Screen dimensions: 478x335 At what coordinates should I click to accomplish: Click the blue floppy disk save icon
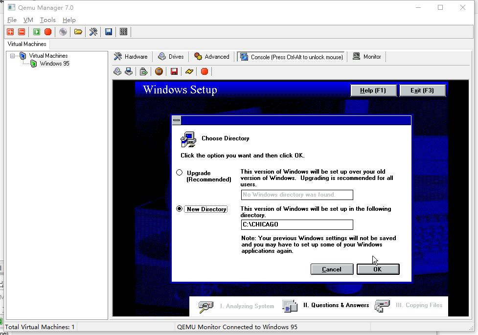[x=109, y=32]
